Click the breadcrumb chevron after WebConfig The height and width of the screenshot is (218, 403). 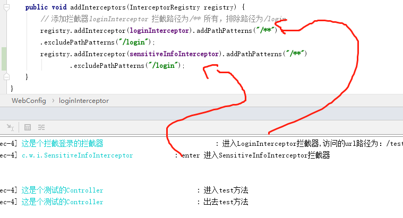pos(53,101)
